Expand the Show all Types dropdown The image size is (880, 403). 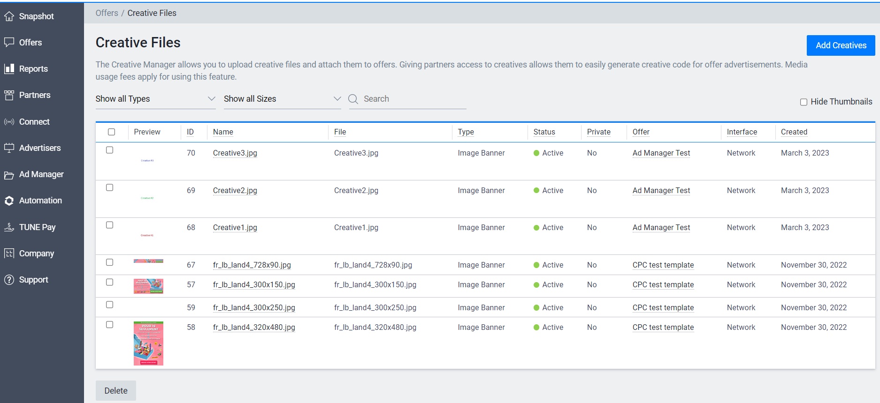tap(155, 99)
